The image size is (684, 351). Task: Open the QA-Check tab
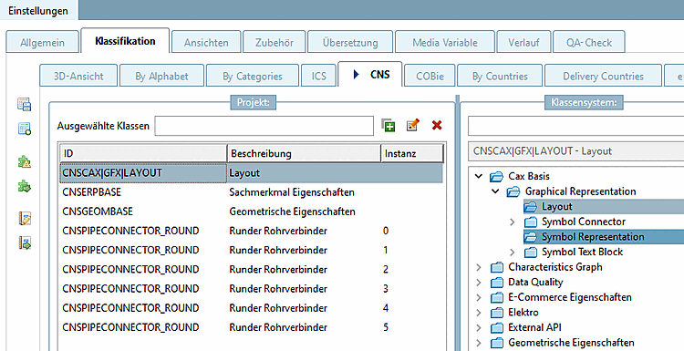(589, 42)
